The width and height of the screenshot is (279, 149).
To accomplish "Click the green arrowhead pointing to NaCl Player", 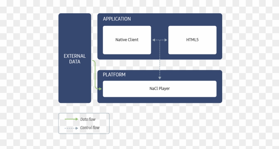I will point(100,89).
